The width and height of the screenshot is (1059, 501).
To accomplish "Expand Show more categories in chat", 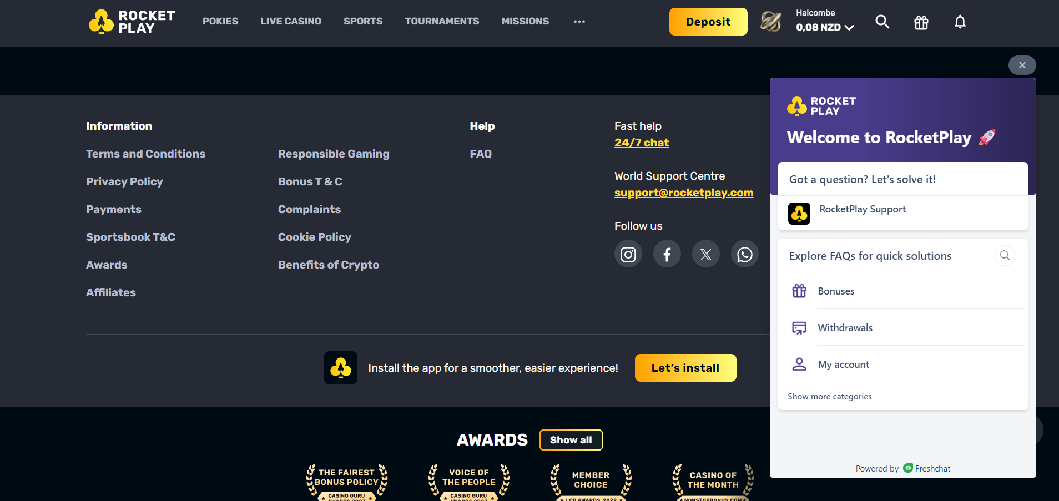I will click(830, 396).
